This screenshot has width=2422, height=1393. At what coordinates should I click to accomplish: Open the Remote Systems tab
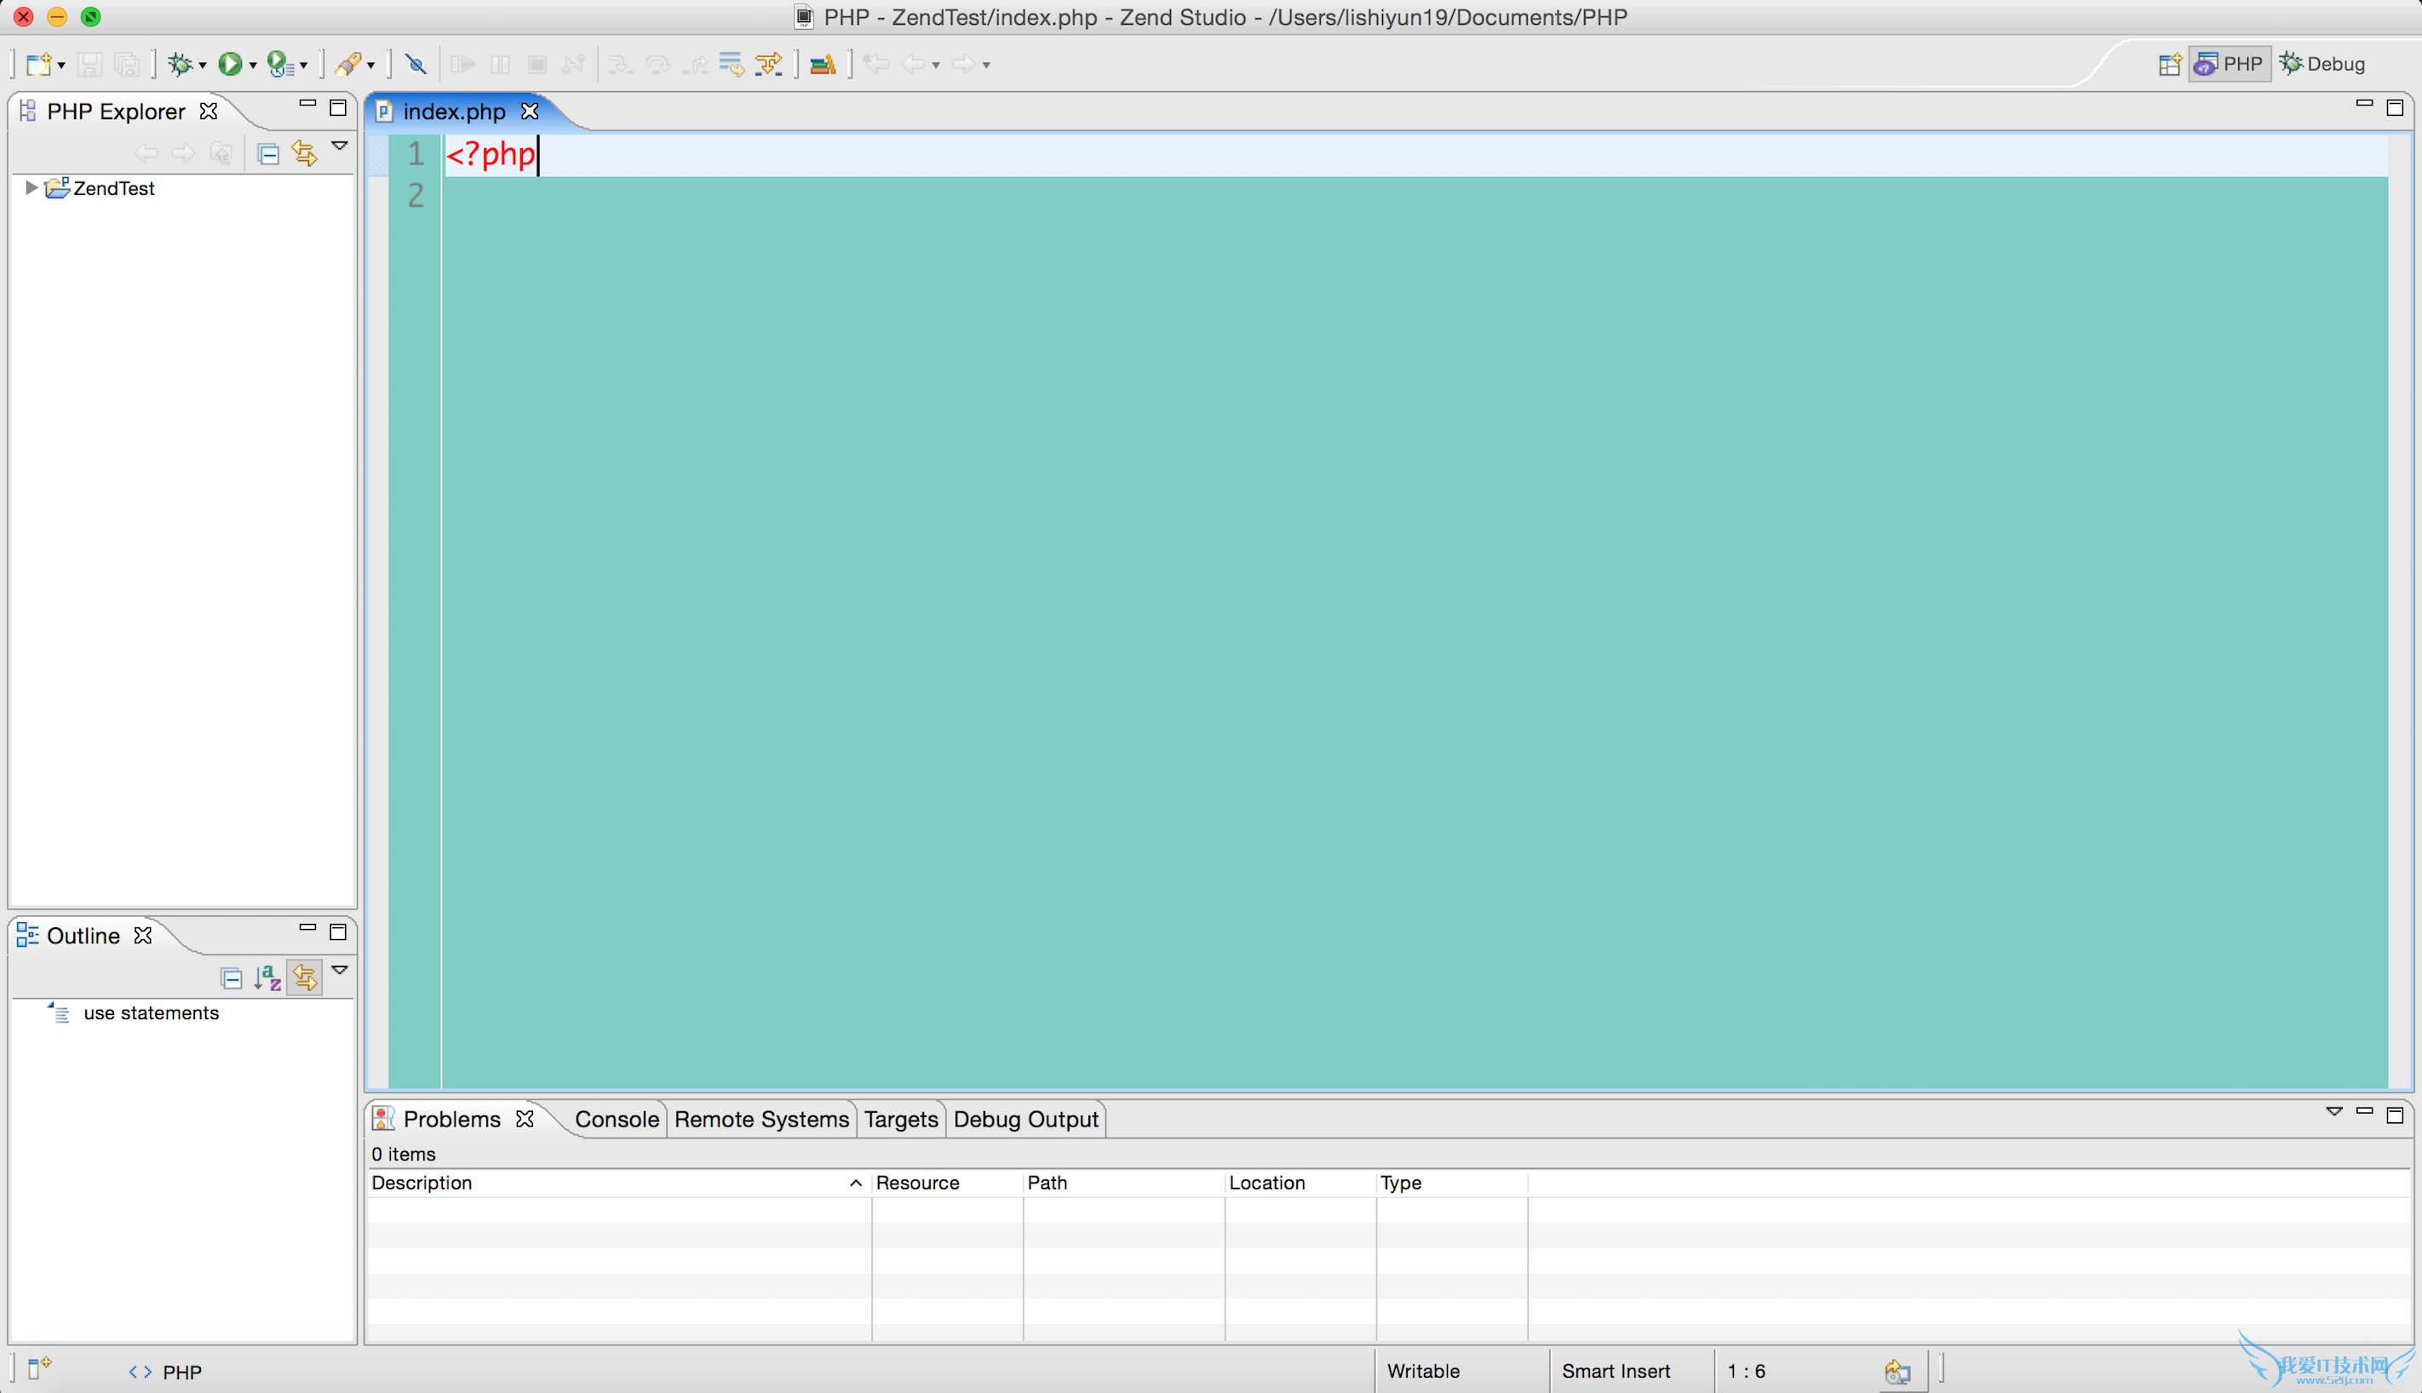pyautogui.click(x=760, y=1119)
